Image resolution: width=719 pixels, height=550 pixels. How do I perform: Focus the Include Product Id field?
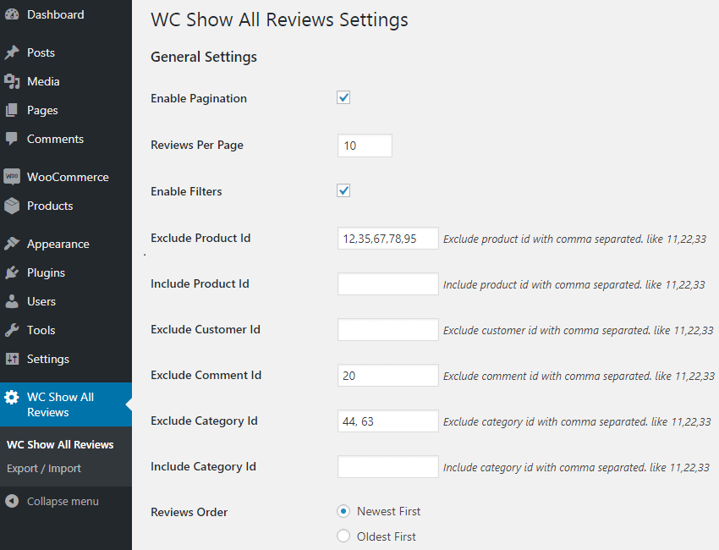pos(388,284)
